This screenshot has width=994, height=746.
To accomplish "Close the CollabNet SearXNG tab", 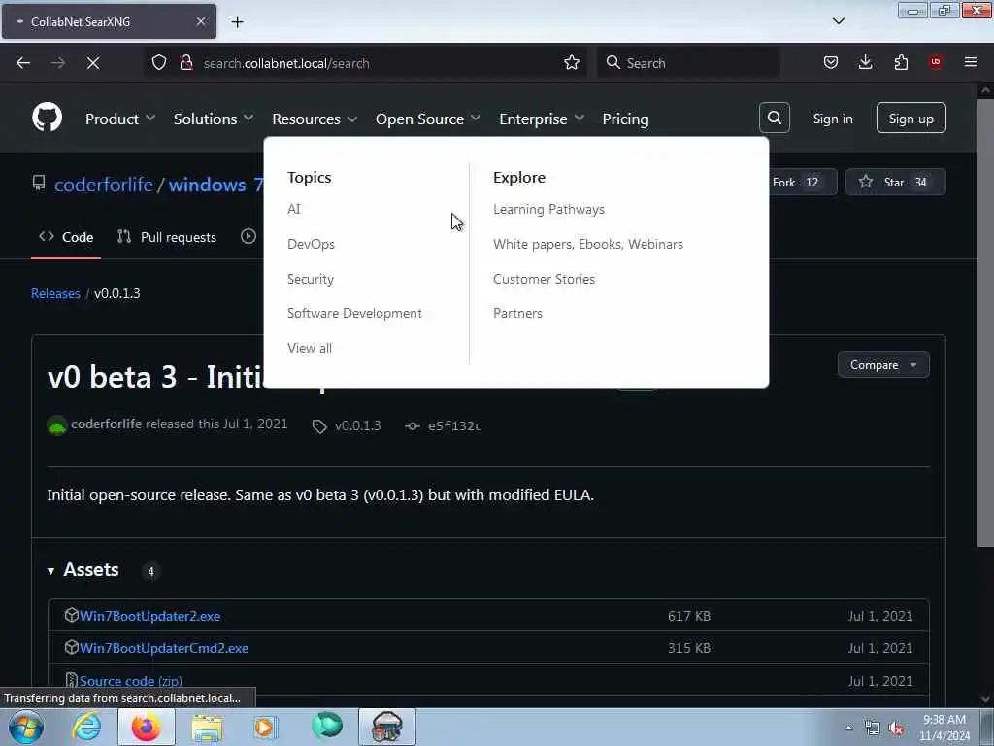I will (200, 21).
